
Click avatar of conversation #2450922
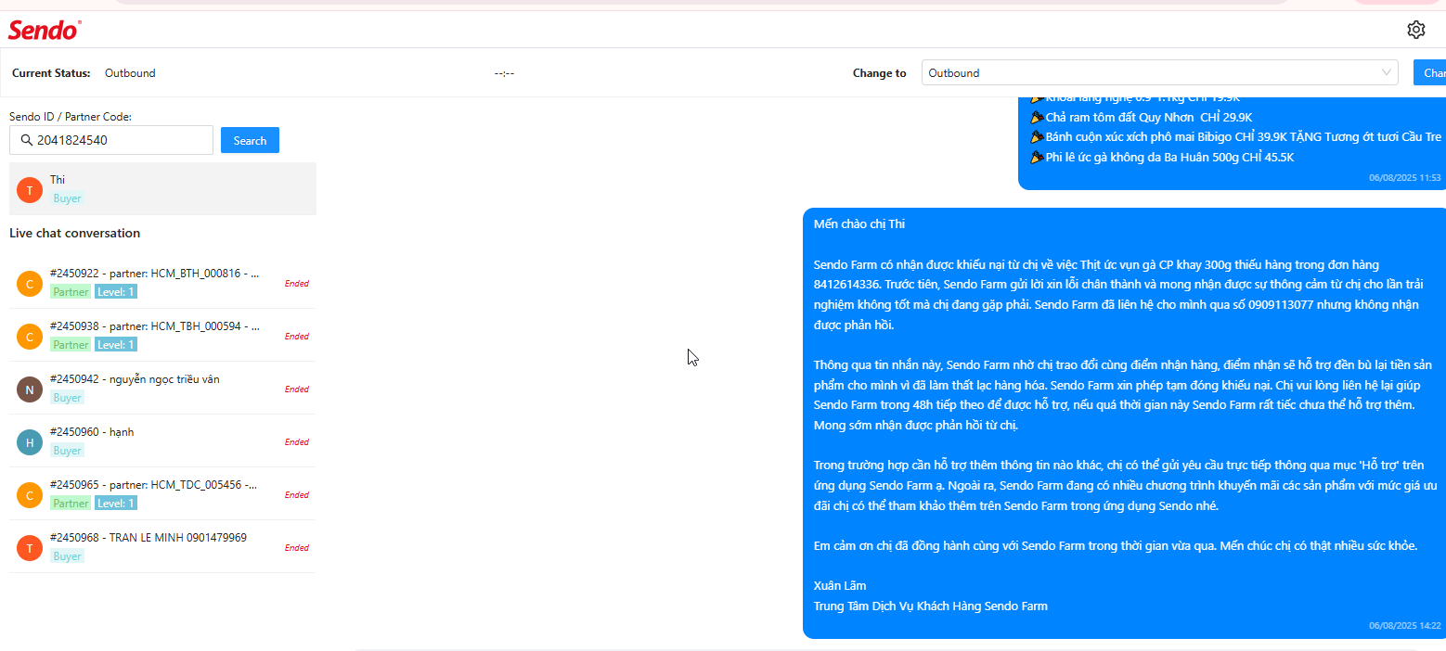[x=30, y=284]
